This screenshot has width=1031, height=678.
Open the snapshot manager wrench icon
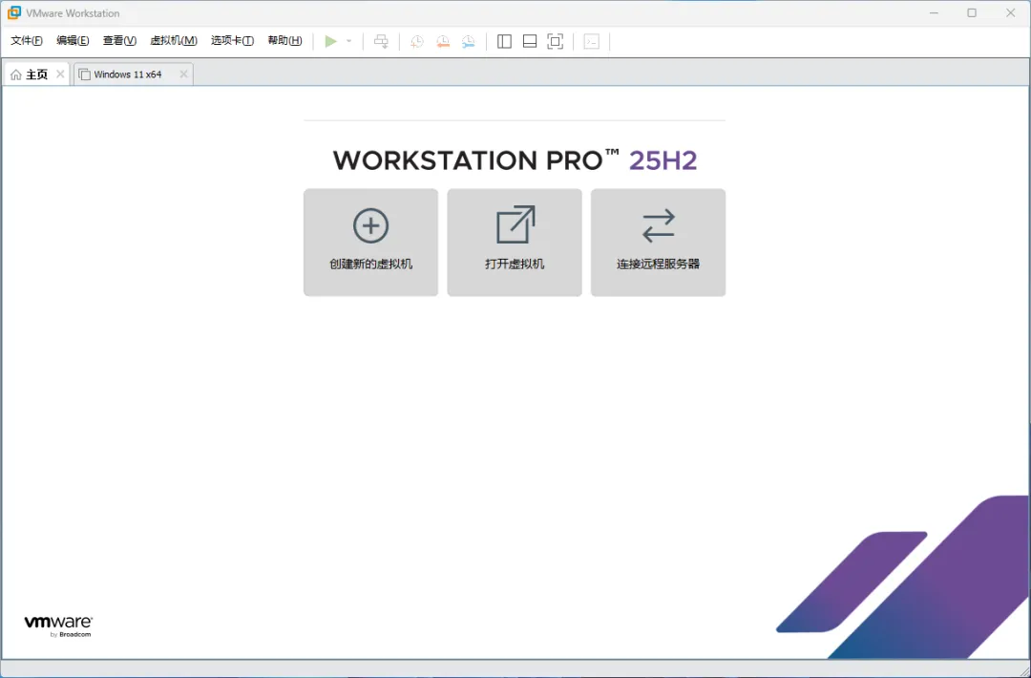click(468, 41)
